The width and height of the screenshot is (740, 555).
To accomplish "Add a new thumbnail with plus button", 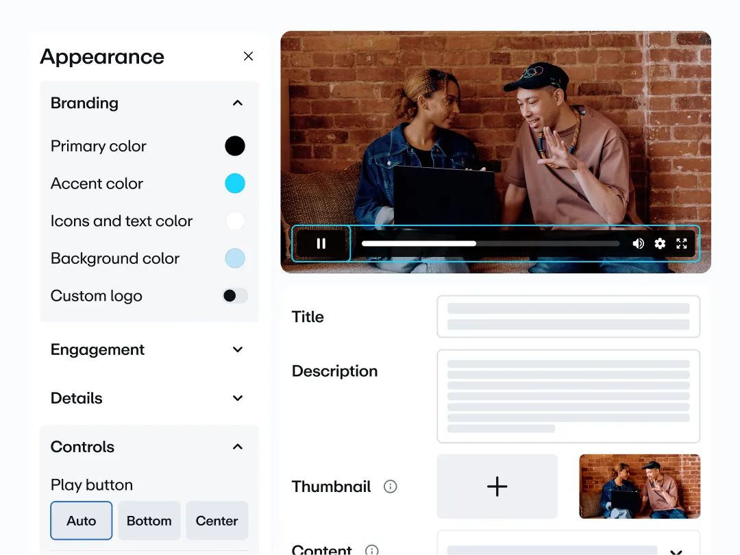I will pyautogui.click(x=497, y=486).
